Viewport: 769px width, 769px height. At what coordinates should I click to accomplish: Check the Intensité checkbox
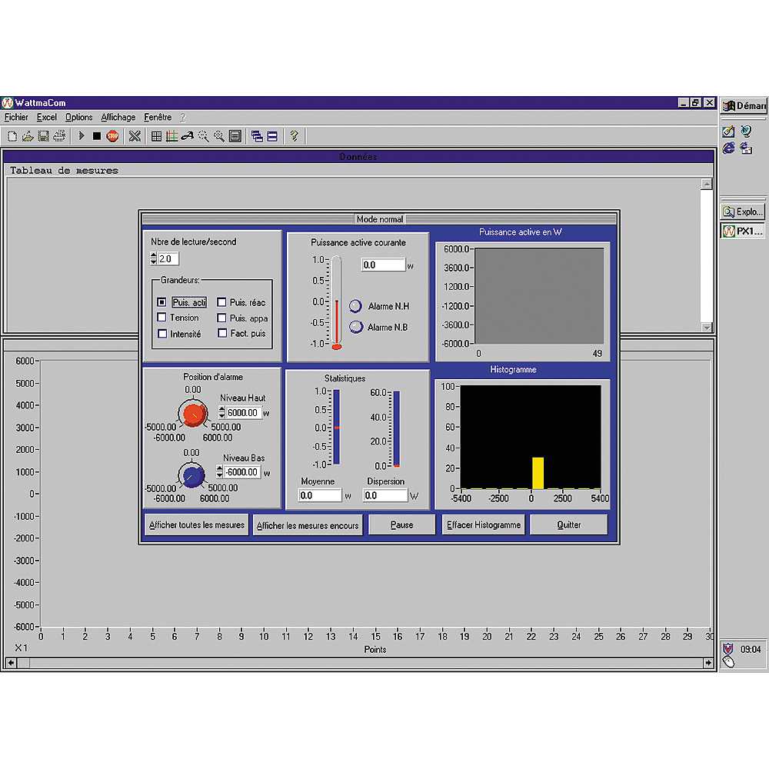pyautogui.click(x=161, y=334)
